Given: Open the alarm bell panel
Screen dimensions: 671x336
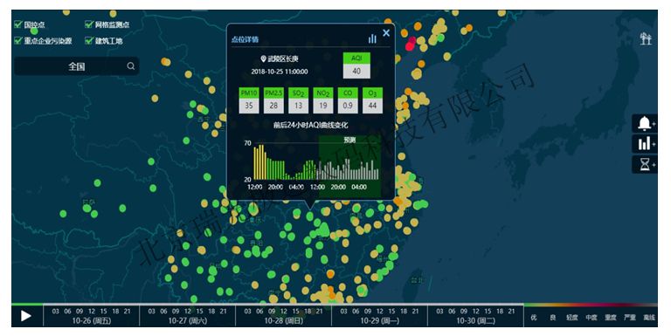Looking at the screenshot, I should 645,123.
